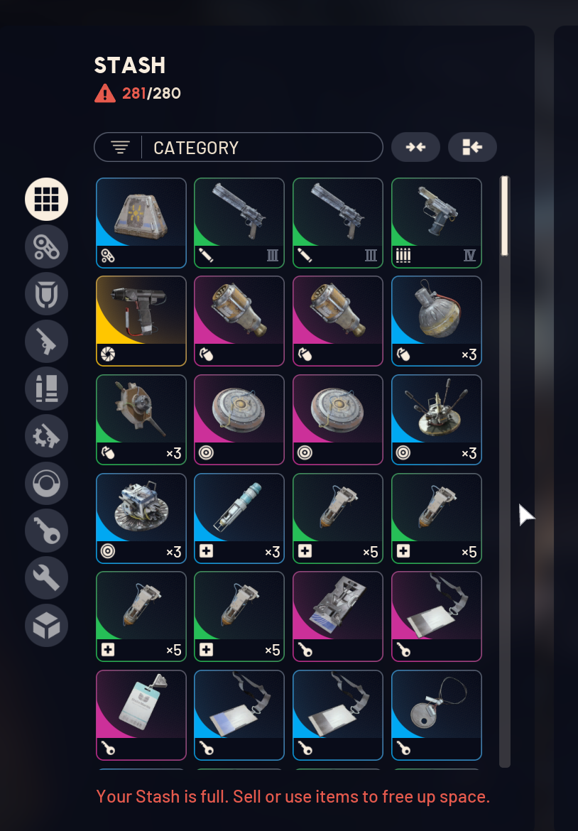Filter stash by wrench tools icon
Image resolution: width=578 pixels, height=831 pixels.
coord(47,578)
